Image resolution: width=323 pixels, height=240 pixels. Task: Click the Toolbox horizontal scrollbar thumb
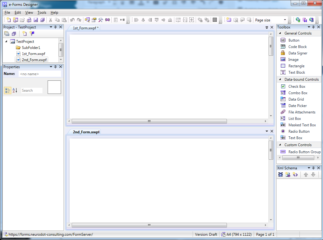298,158
